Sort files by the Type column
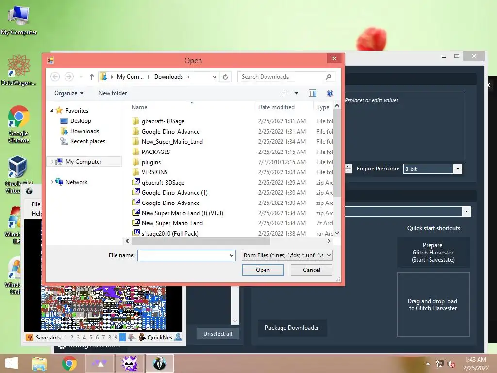The height and width of the screenshot is (373, 497). click(323, 107)
